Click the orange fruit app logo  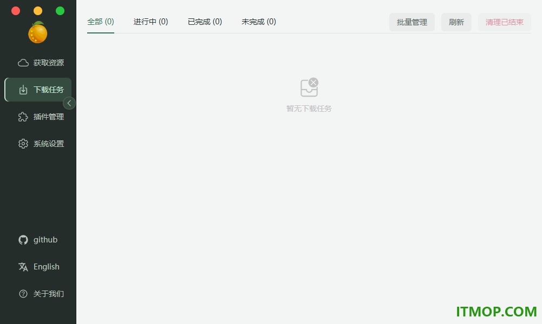tap(38, 32)
